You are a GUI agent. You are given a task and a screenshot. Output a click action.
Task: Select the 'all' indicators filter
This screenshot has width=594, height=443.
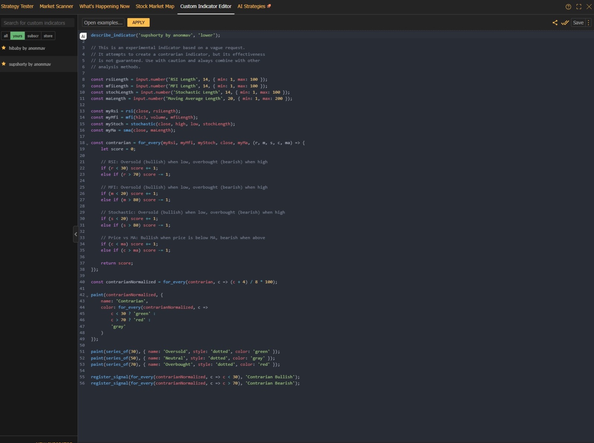click(6, 36)
